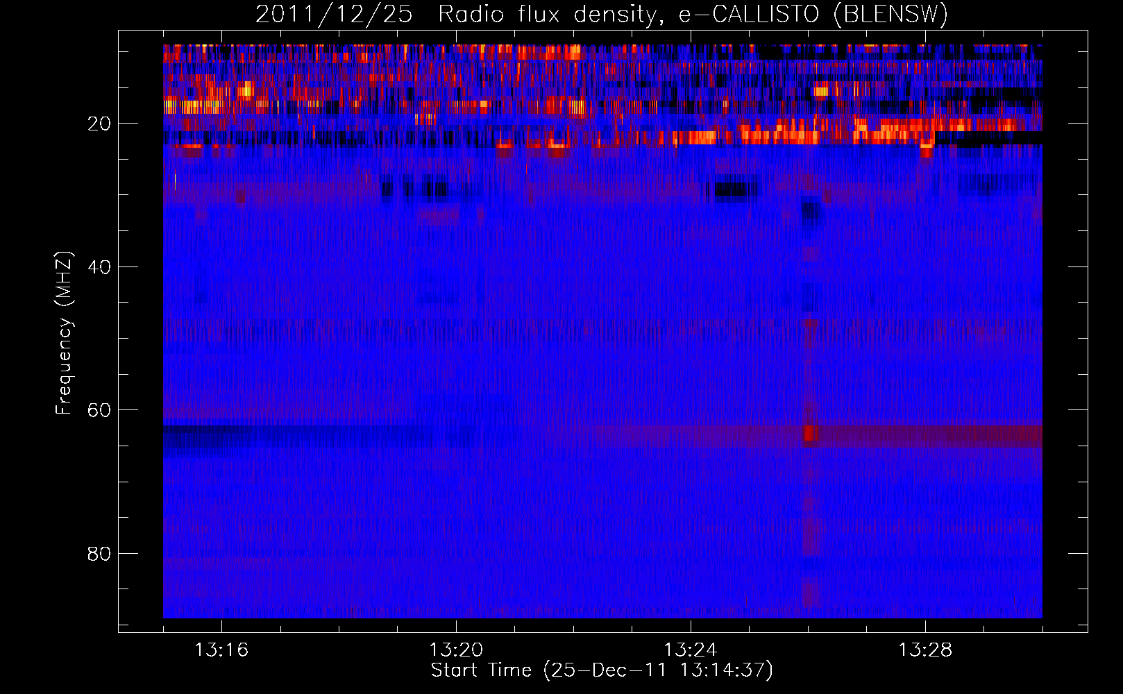This screenshot has width=1123, height=694.
Task: Click the 'Start Time (25-Dec-11 13:14:37)' label
Action: click(x=602, y=670)
